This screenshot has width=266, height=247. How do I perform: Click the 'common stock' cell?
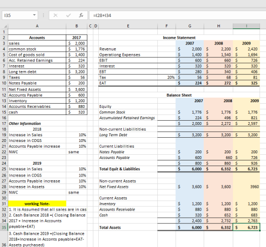(x=37, y=49)
